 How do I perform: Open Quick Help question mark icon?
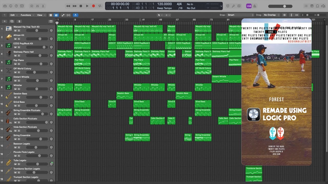click(x=16, y=6)
